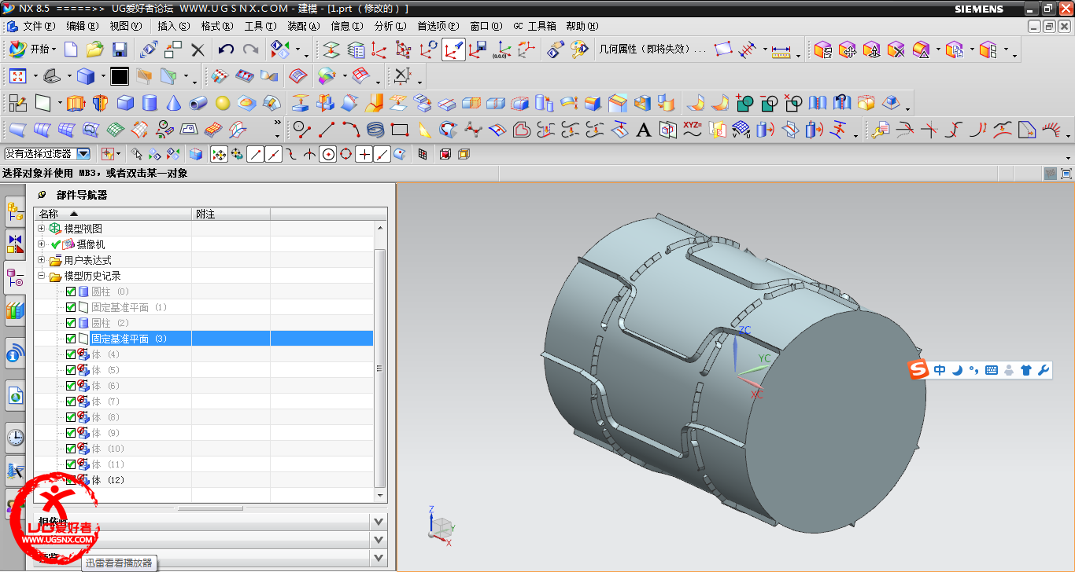The width and height of the screenshot is (1075, 572).
Task: Select the Tube feature tool
Action: click(x=198, y=103)
